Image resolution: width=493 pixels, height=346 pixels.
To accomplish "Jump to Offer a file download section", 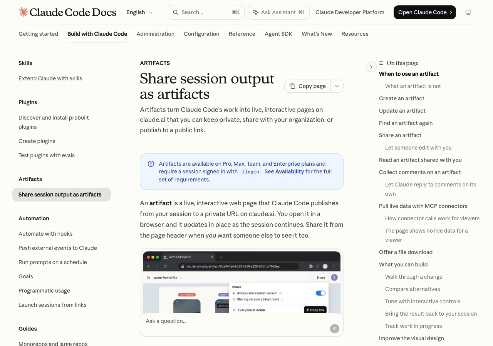I will click(406, 252).
